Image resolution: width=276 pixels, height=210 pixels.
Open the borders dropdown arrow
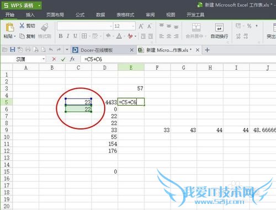point(89,36)
